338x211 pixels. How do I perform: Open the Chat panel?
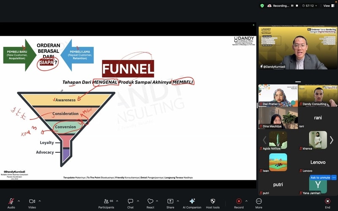[131, 201]
